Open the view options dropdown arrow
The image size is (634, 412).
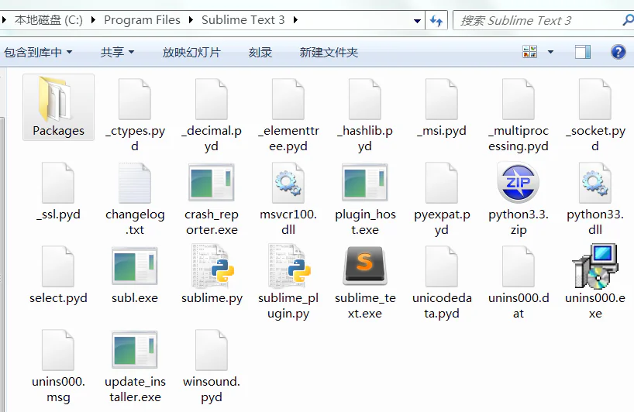(x=550, y=52)
